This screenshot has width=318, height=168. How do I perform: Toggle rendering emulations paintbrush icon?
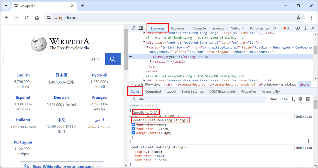[x=301, y=99]
